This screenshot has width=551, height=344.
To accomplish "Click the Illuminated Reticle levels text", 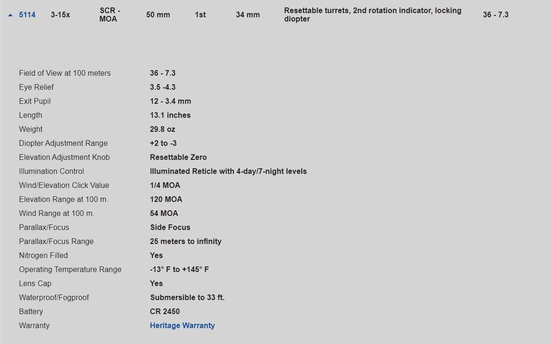I will (228, 172).
